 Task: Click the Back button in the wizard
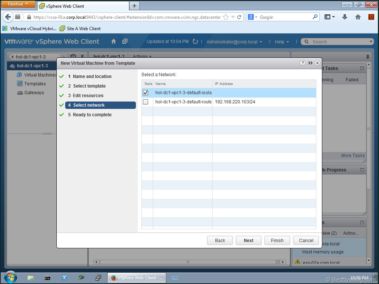pos(220,240)
